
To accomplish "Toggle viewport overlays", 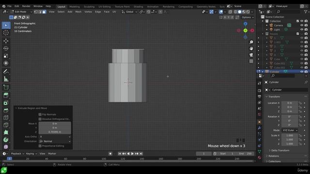I will click(x=221, y=12).
